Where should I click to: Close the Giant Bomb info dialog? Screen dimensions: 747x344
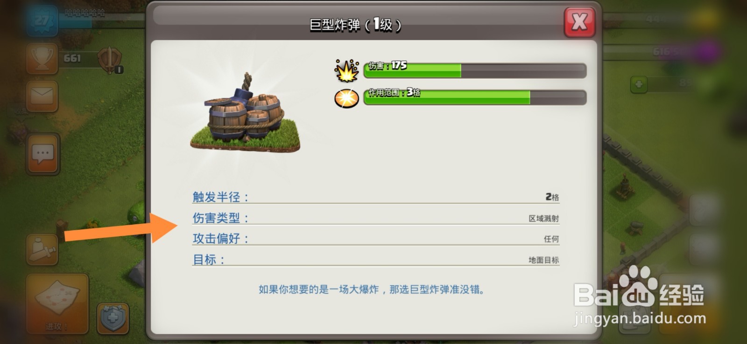[x=579, y=21]
